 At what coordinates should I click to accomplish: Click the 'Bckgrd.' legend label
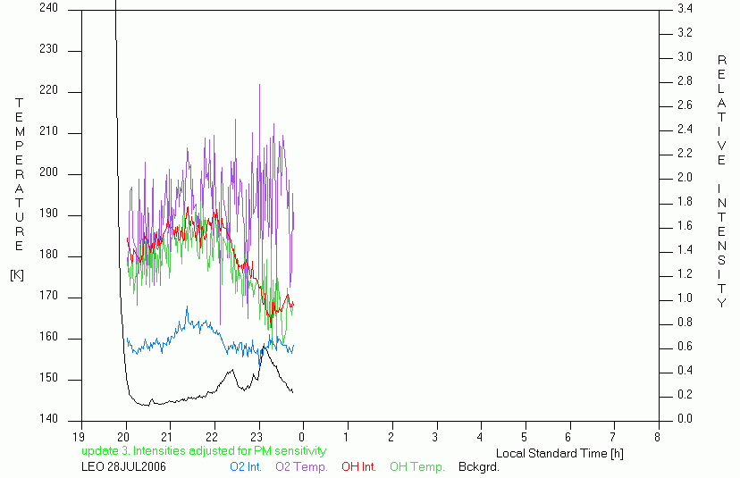[x=478, y=466]
